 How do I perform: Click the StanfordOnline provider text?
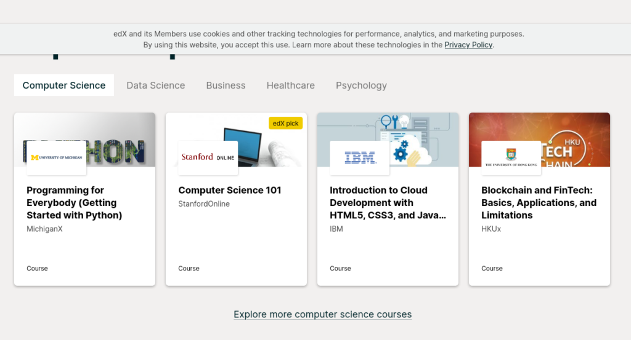pos(204,204)
